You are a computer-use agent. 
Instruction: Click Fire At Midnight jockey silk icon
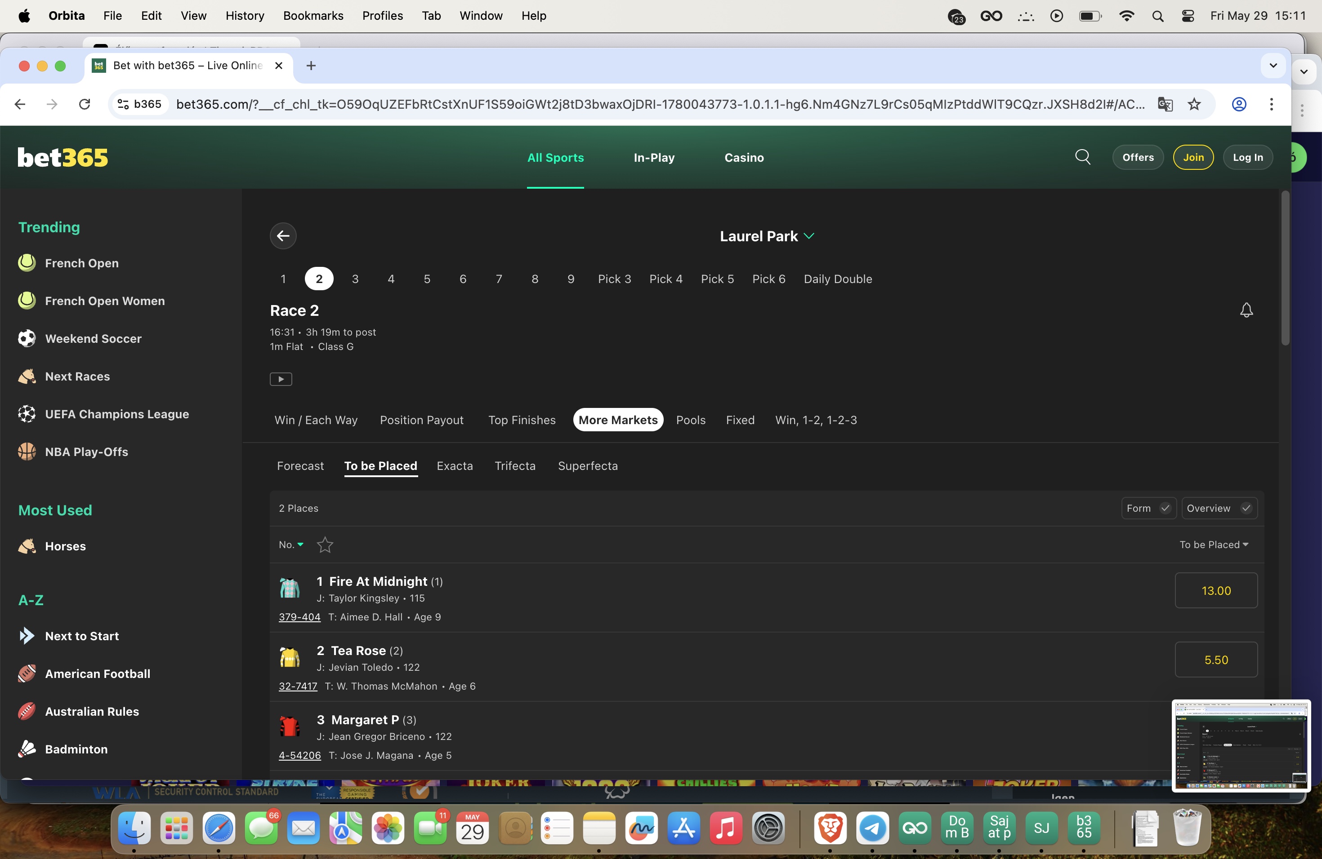pos(290,588)
